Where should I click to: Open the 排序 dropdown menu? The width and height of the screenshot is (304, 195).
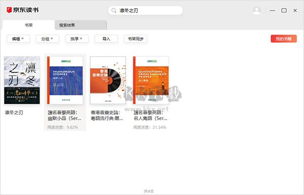[77, 39]
